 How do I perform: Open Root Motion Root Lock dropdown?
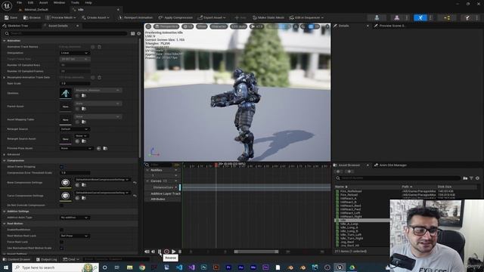[74, 236]
